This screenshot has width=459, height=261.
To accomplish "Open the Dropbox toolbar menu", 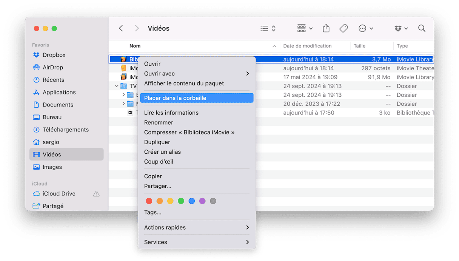I will click(401, 28).
